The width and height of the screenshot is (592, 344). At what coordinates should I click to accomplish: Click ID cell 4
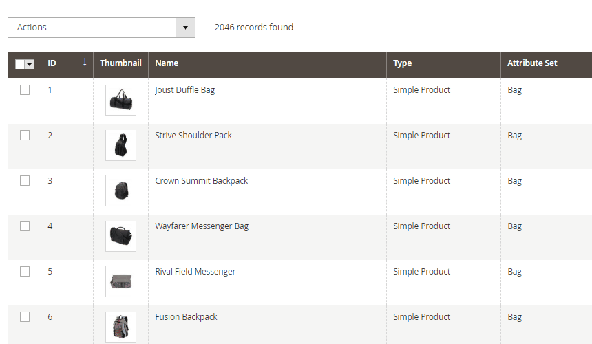click(x=50, y=226)
